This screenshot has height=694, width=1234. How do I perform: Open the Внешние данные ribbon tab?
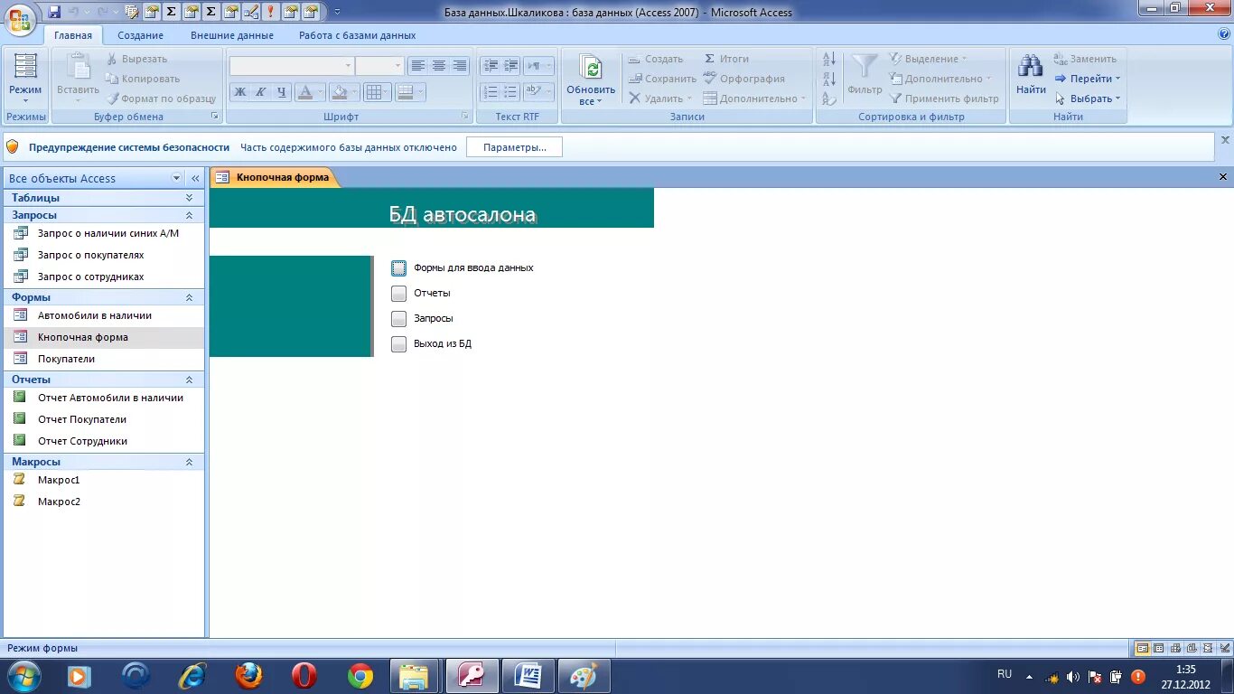pyautogui.click(x=232, y=35)
